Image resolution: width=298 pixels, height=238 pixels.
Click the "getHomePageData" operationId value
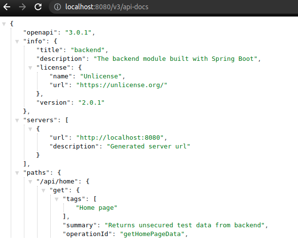coord(152,234)
